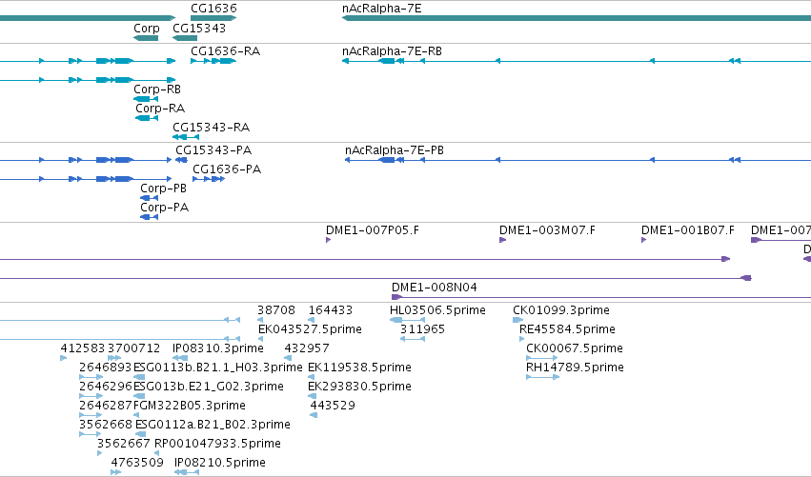Select the DME1-007P05.F marker
The image size is (811, 477).
click(329, 240)
